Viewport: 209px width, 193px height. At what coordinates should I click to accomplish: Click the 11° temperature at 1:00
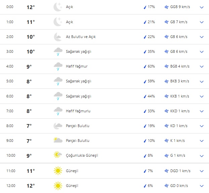click(x=31, y=22)
